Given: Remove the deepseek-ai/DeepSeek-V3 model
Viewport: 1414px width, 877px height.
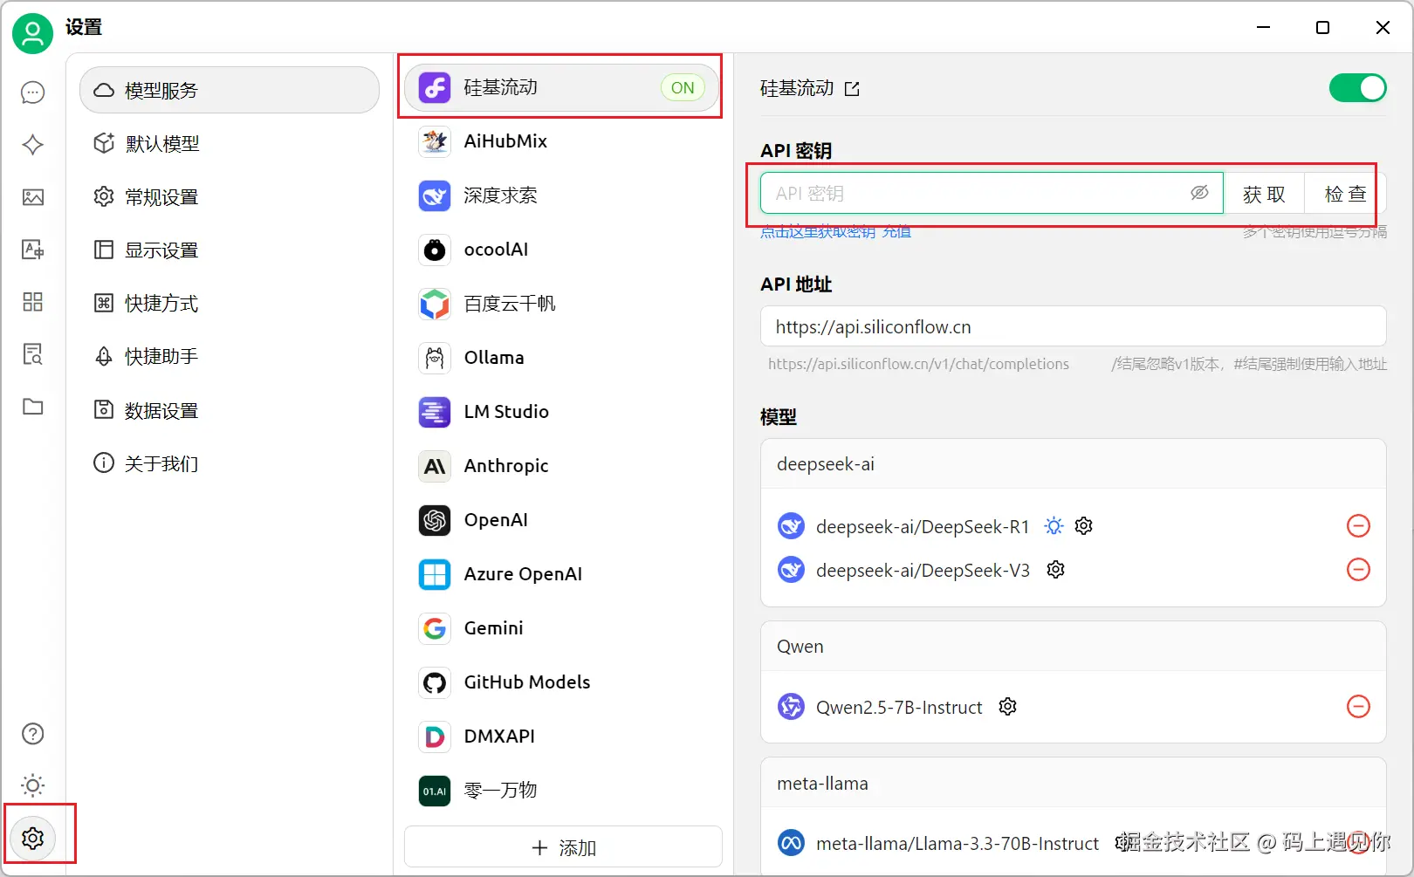Looking at the screenshot, I should [1359, 570].
